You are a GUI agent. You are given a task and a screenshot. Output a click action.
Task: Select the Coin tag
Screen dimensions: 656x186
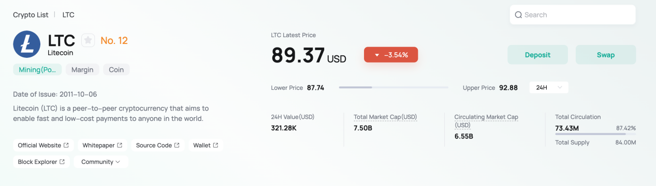pos(116,70)
